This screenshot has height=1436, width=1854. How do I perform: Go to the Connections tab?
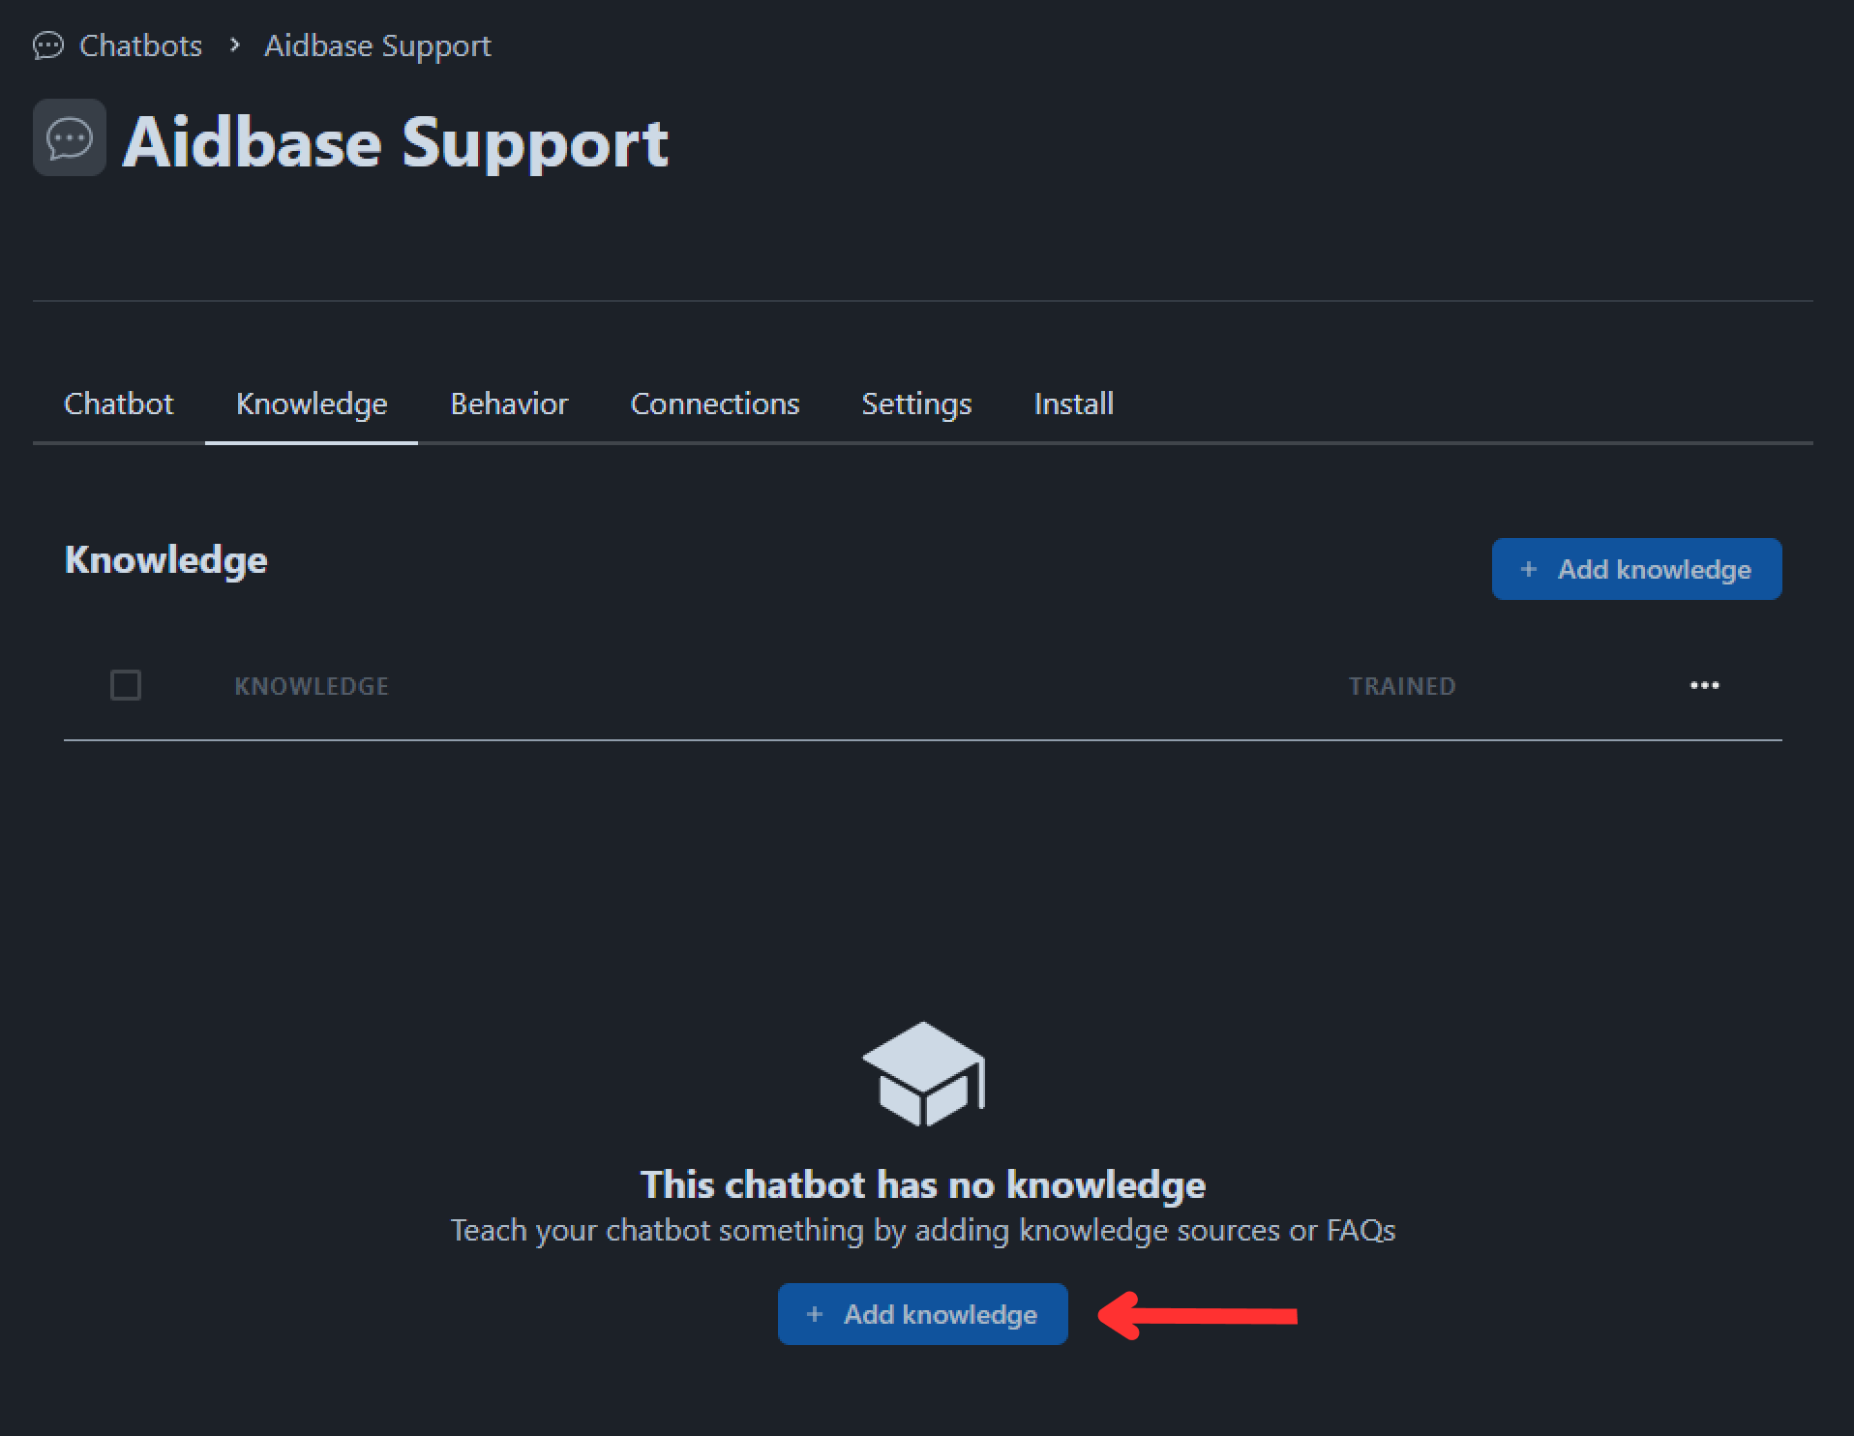point(714,404)
